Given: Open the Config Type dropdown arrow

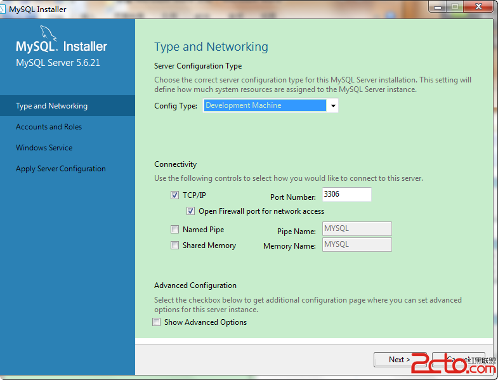Looking at the screenshot, I should (333, 105).
